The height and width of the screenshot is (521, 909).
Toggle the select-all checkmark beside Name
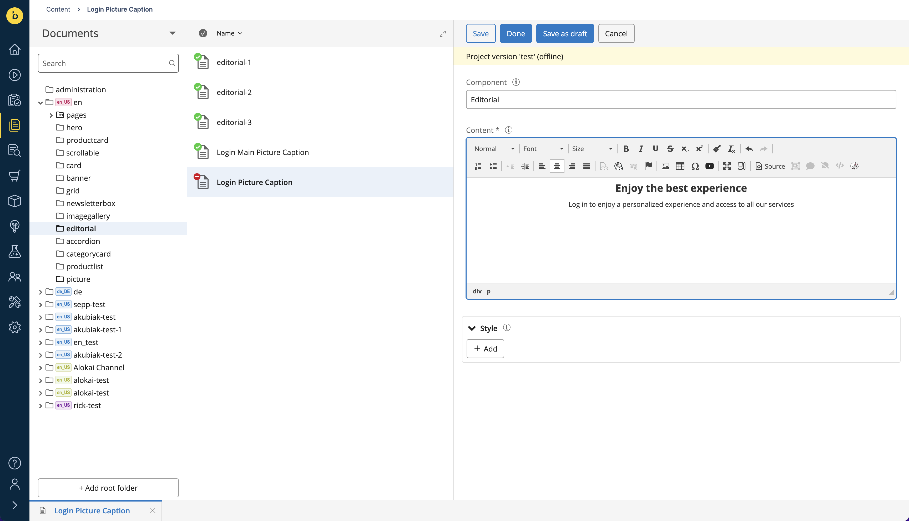(x=203, y=33)
